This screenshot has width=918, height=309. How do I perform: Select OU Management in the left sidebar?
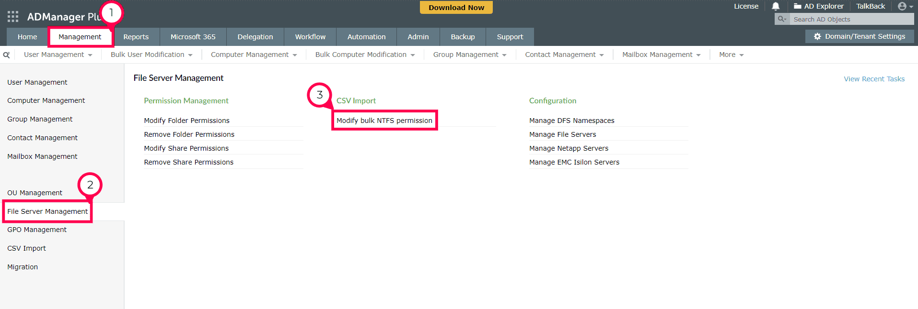coord(35,193)
